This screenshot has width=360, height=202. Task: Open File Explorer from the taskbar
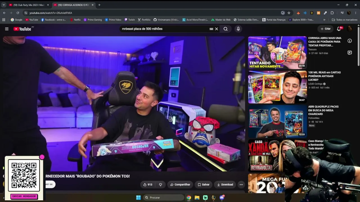click(x=197, y=198)
